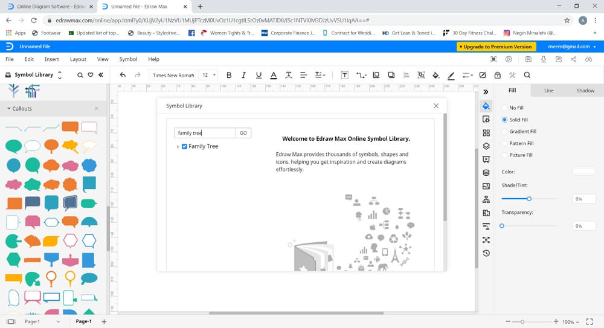Switch to the Shadow tab

coord(585,91)
